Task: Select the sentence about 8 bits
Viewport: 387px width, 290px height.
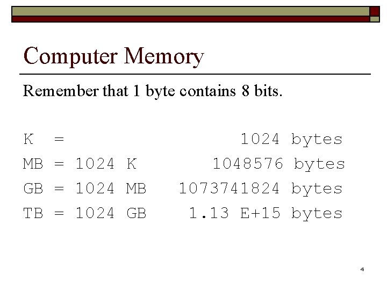Action: [153, 91]
